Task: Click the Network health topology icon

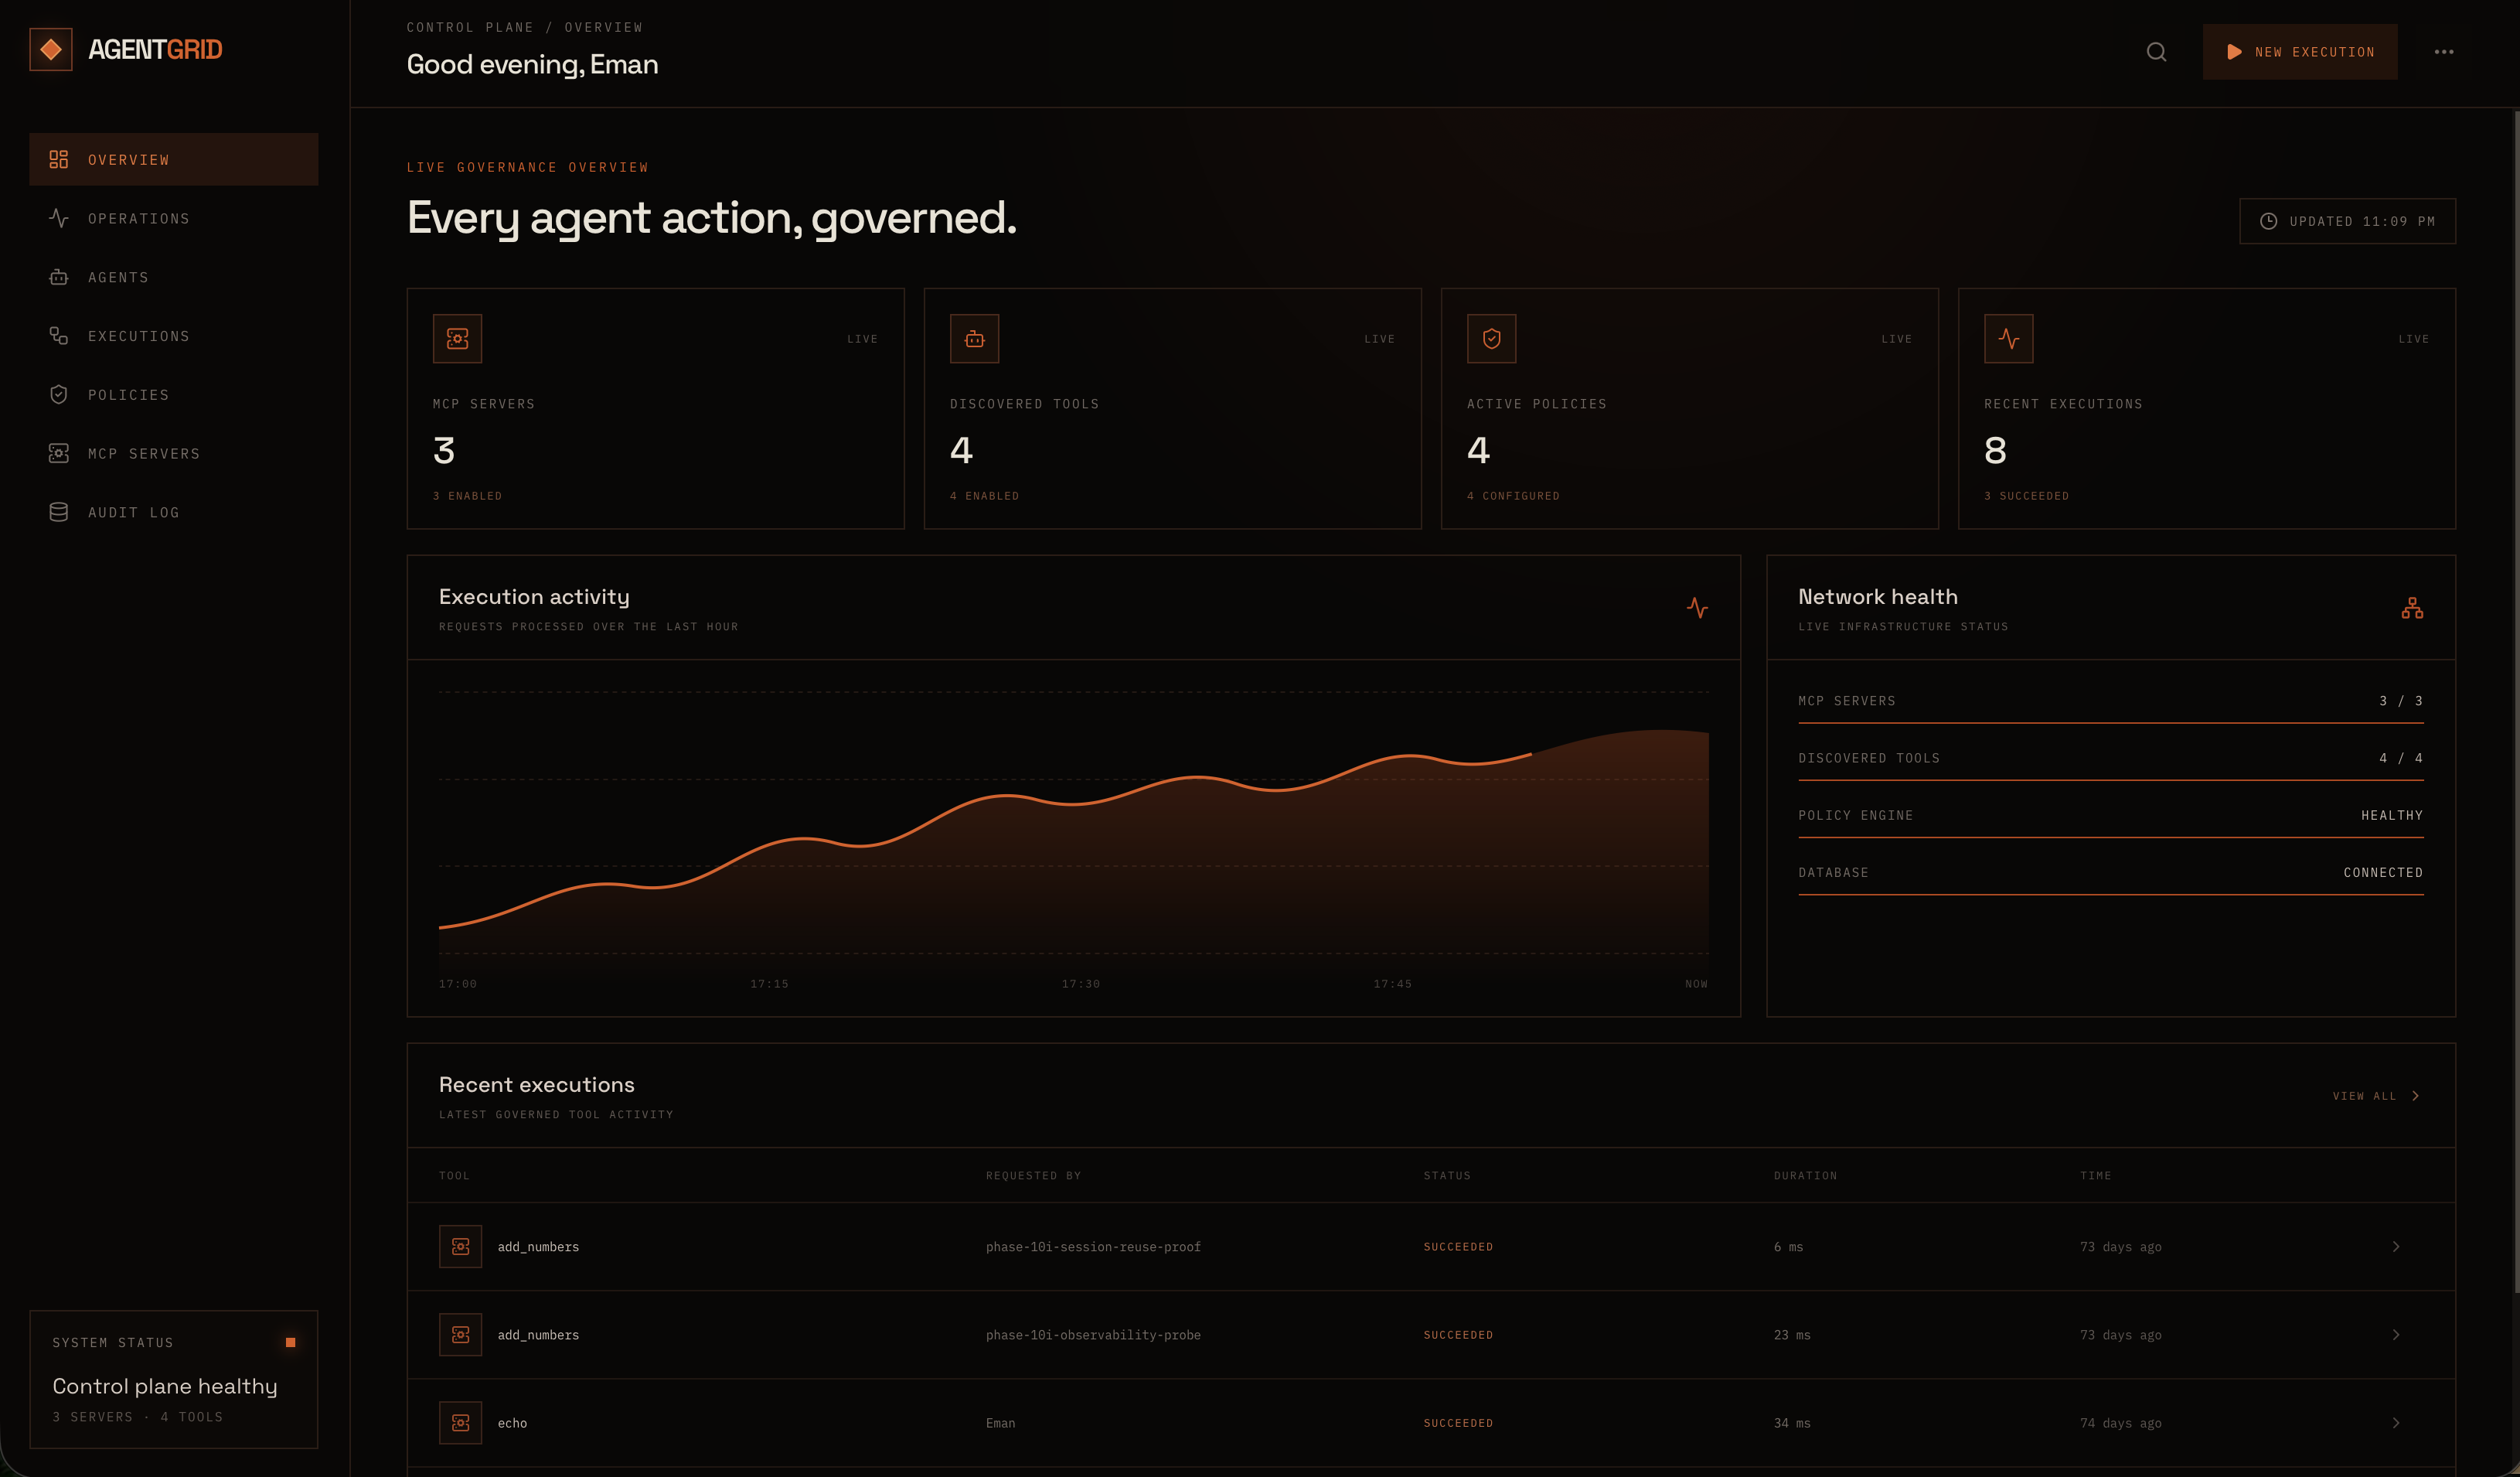Action: 2412,607
